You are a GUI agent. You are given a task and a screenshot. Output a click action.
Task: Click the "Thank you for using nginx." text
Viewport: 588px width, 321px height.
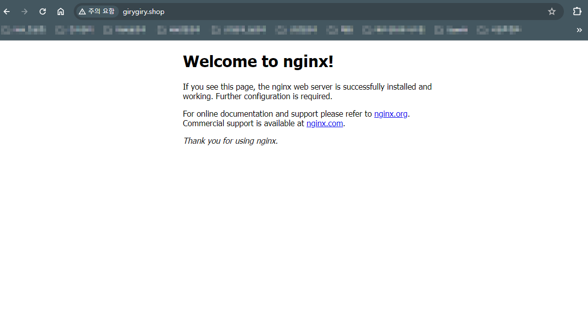pyautogui.click(x=230, y=141)
